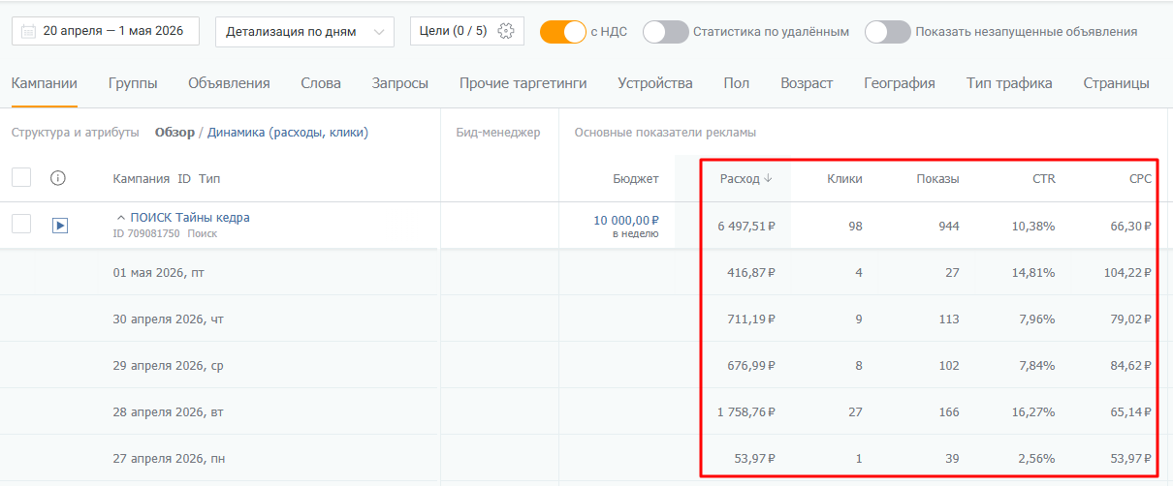
Task: Switch to the Объявления tab
Action: 229,83
